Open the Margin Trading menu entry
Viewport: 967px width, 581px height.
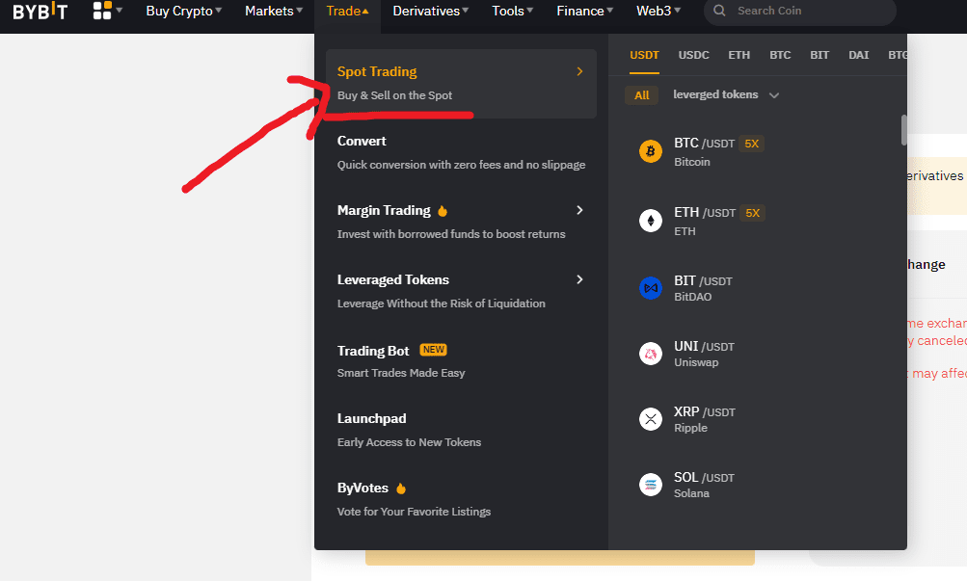(461, 222)
